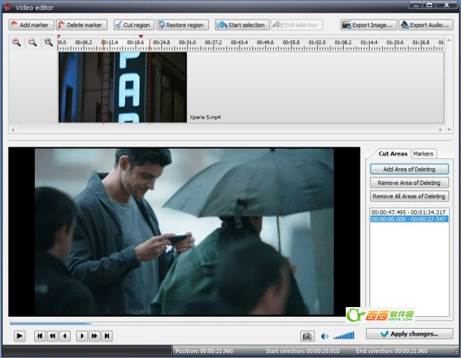Click the zoom out magnifier icon
This screenshot has width=461, height=358.
pyautogui.click(x=32, y=43)
